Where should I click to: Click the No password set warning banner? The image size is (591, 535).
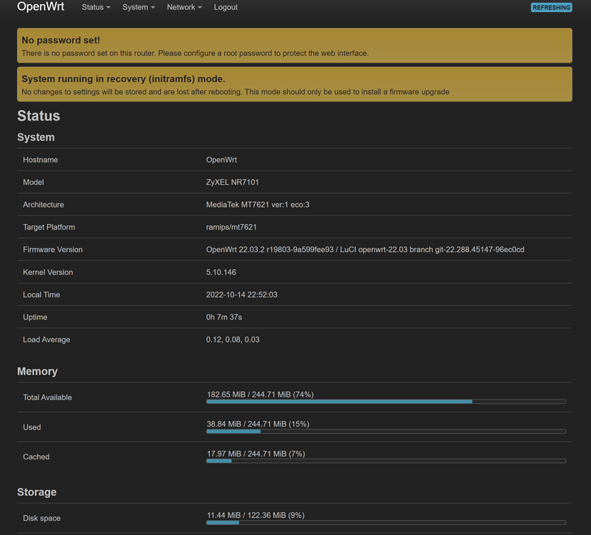(295, 45)
